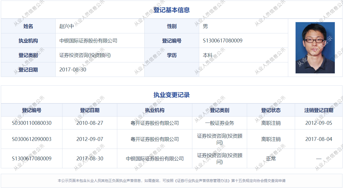Screen dimensions: 343x188
Task: Click the 登记状态 column header
Action: [x=271, y=110]
